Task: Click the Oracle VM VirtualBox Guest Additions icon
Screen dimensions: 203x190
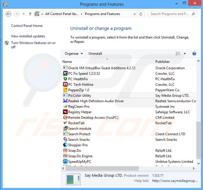Action: (65, 68)
